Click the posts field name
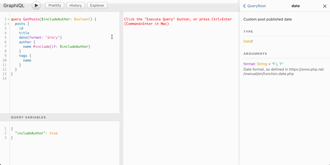 (20, 24)
